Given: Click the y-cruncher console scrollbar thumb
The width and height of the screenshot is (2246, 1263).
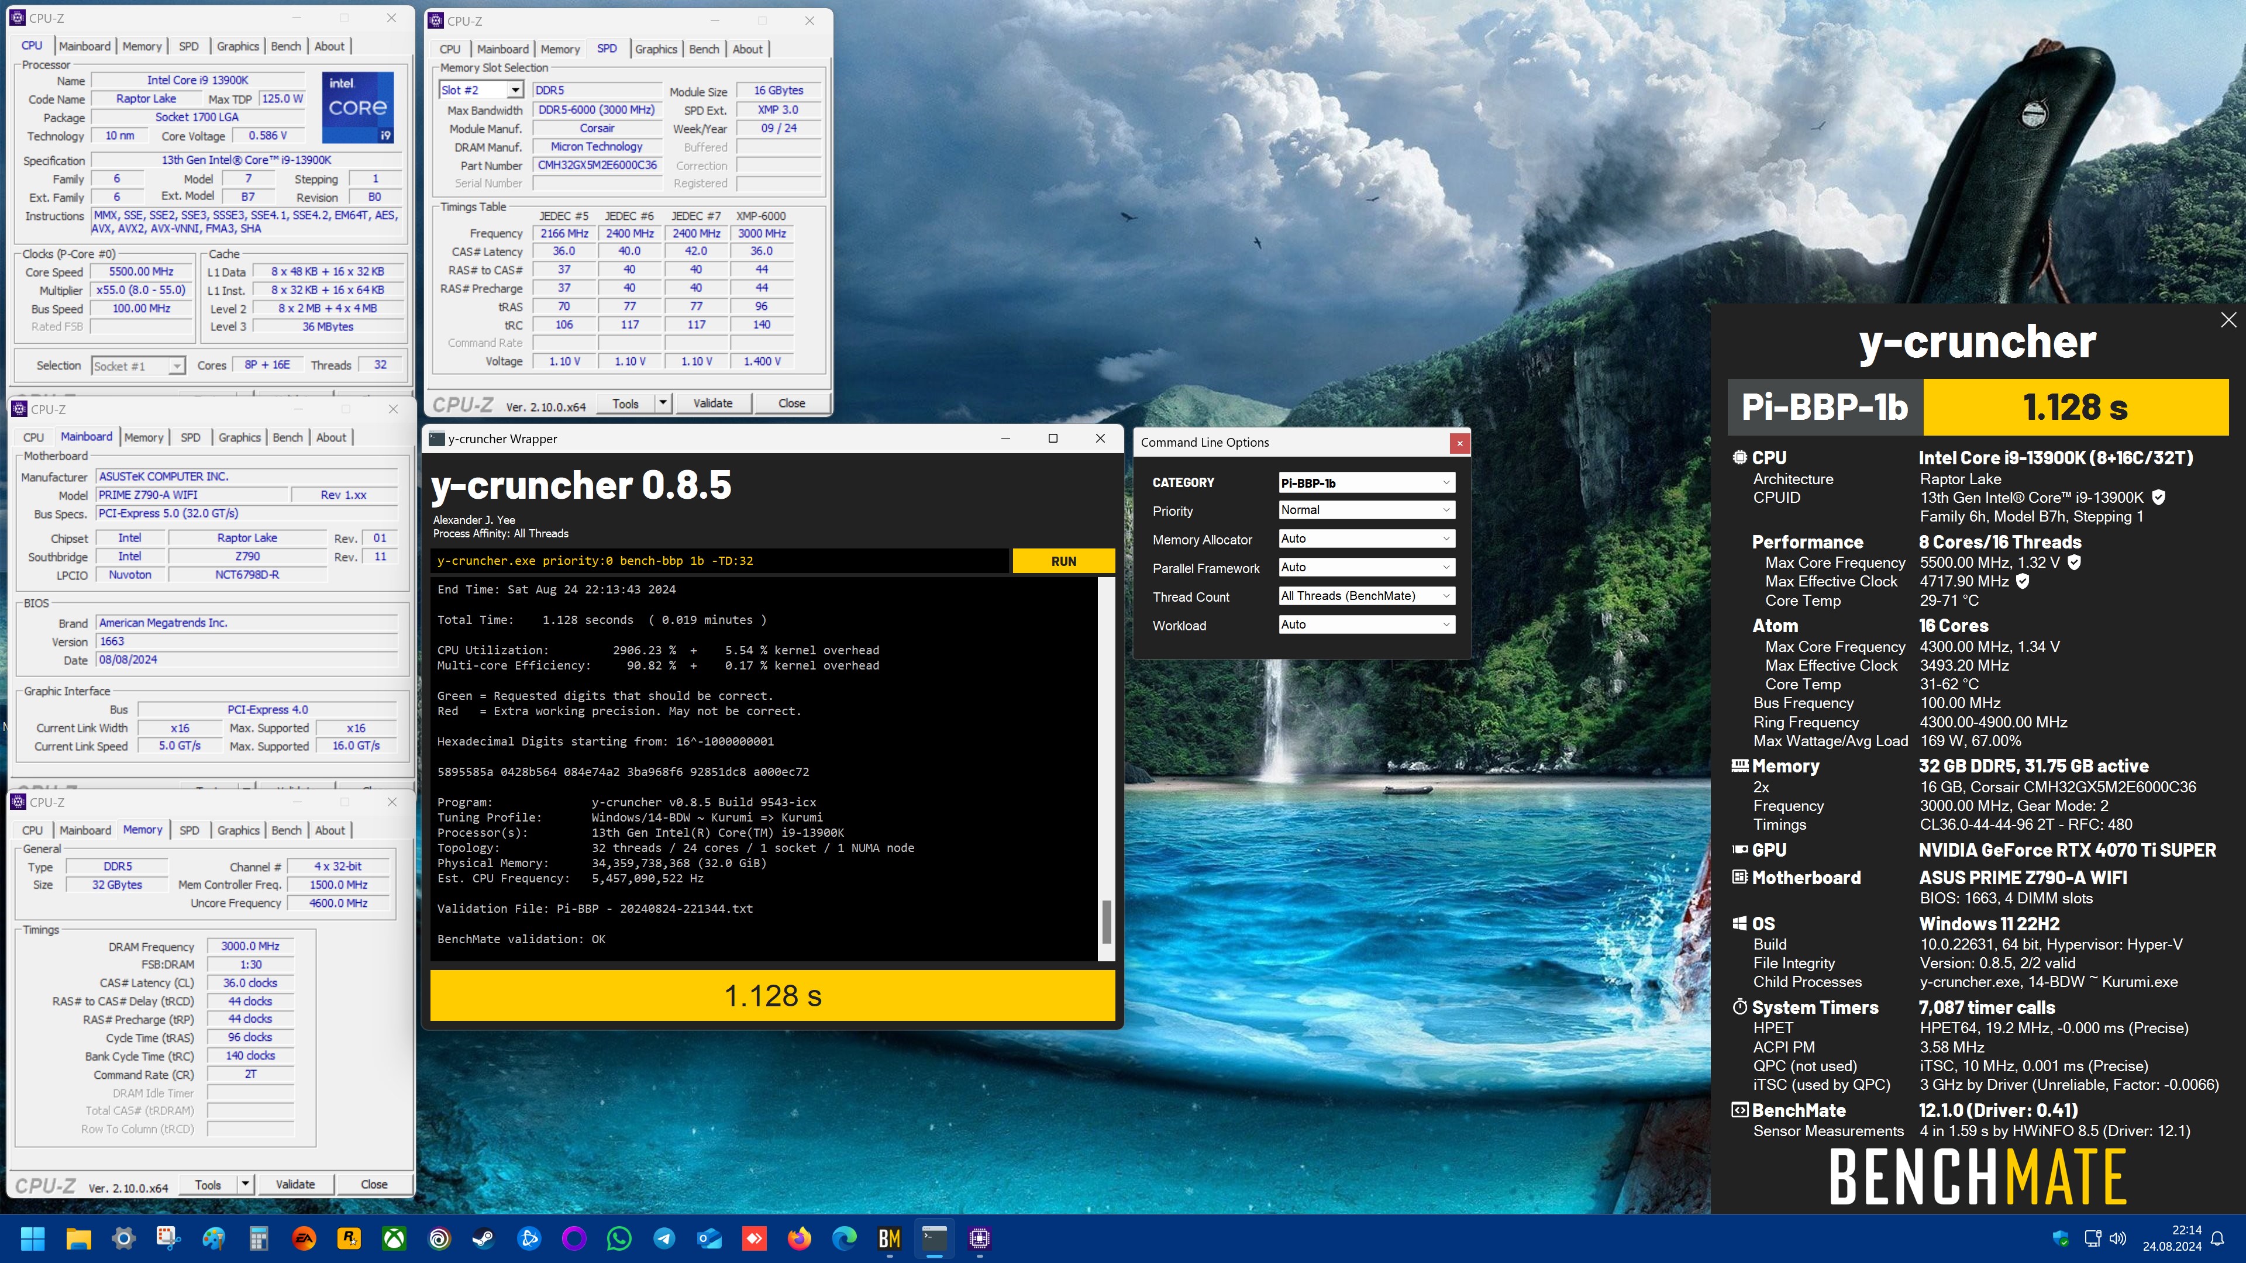Looking at the screenshot, I should [x=1107, y=922].
